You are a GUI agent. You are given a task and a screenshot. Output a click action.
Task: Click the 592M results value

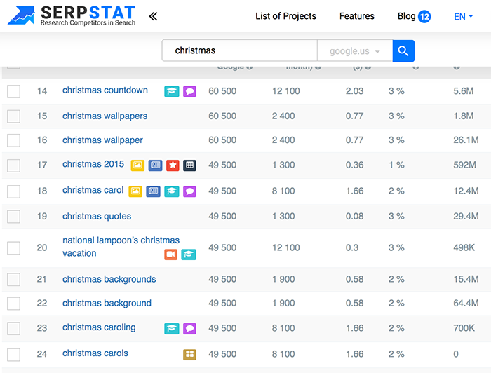(464, 165)
